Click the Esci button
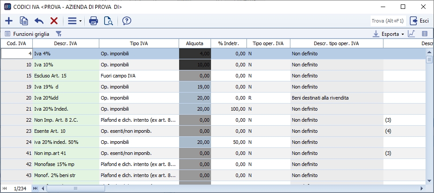The height and width of the screenshot is (193, 434). pos(419,21)
